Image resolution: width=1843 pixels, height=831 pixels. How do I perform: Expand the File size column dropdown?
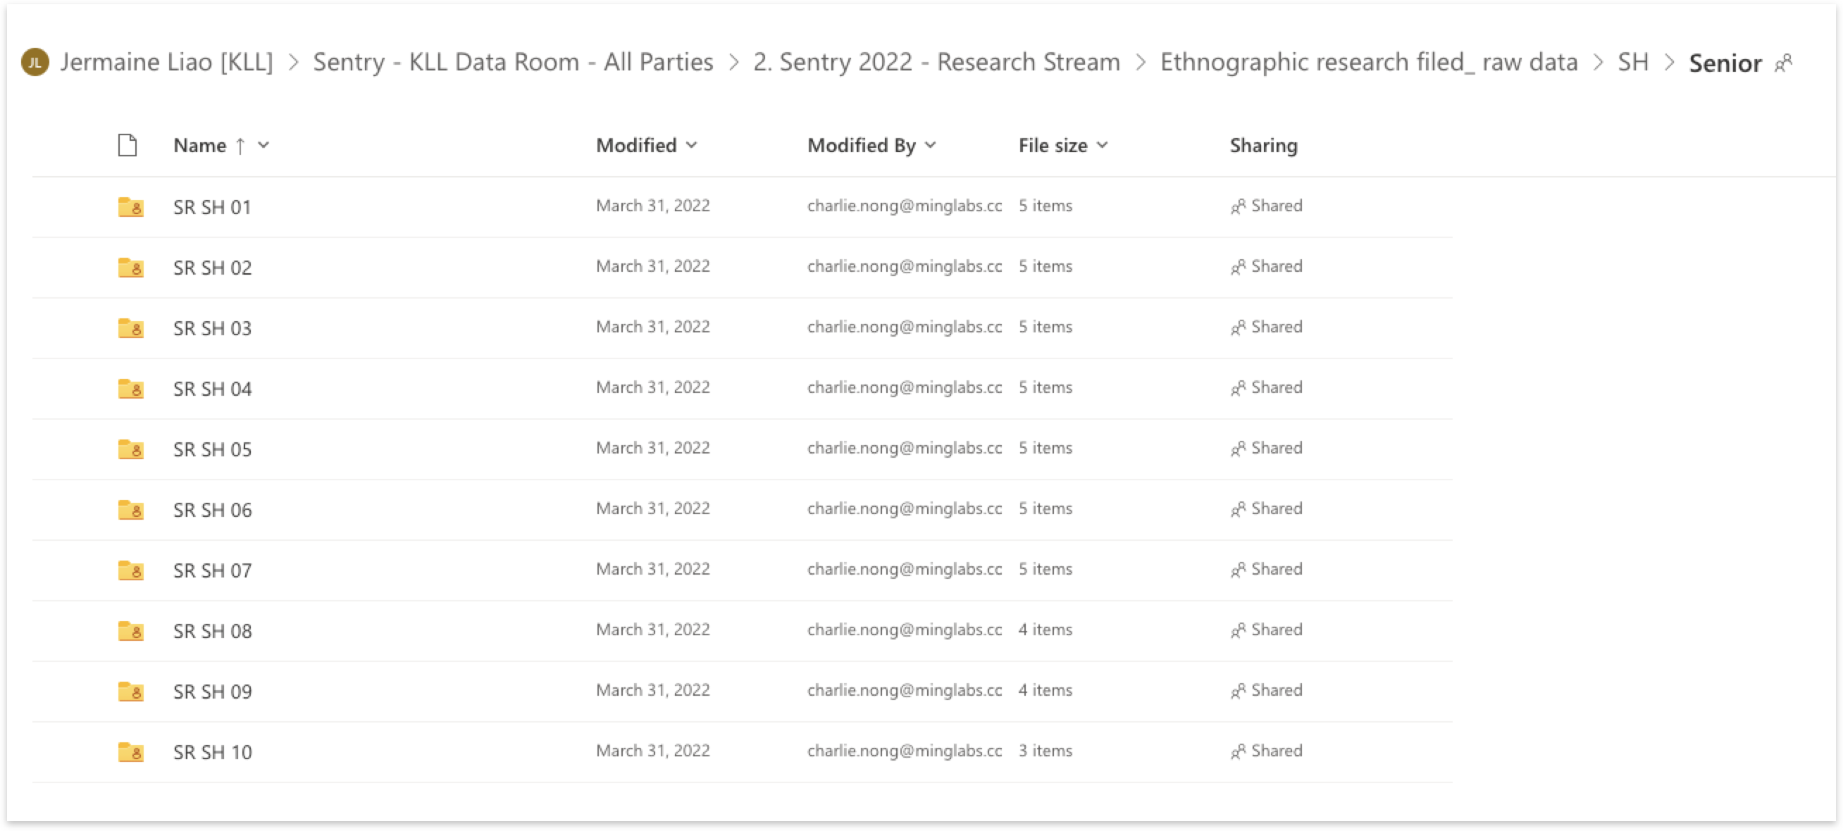tap(1103, 145)
